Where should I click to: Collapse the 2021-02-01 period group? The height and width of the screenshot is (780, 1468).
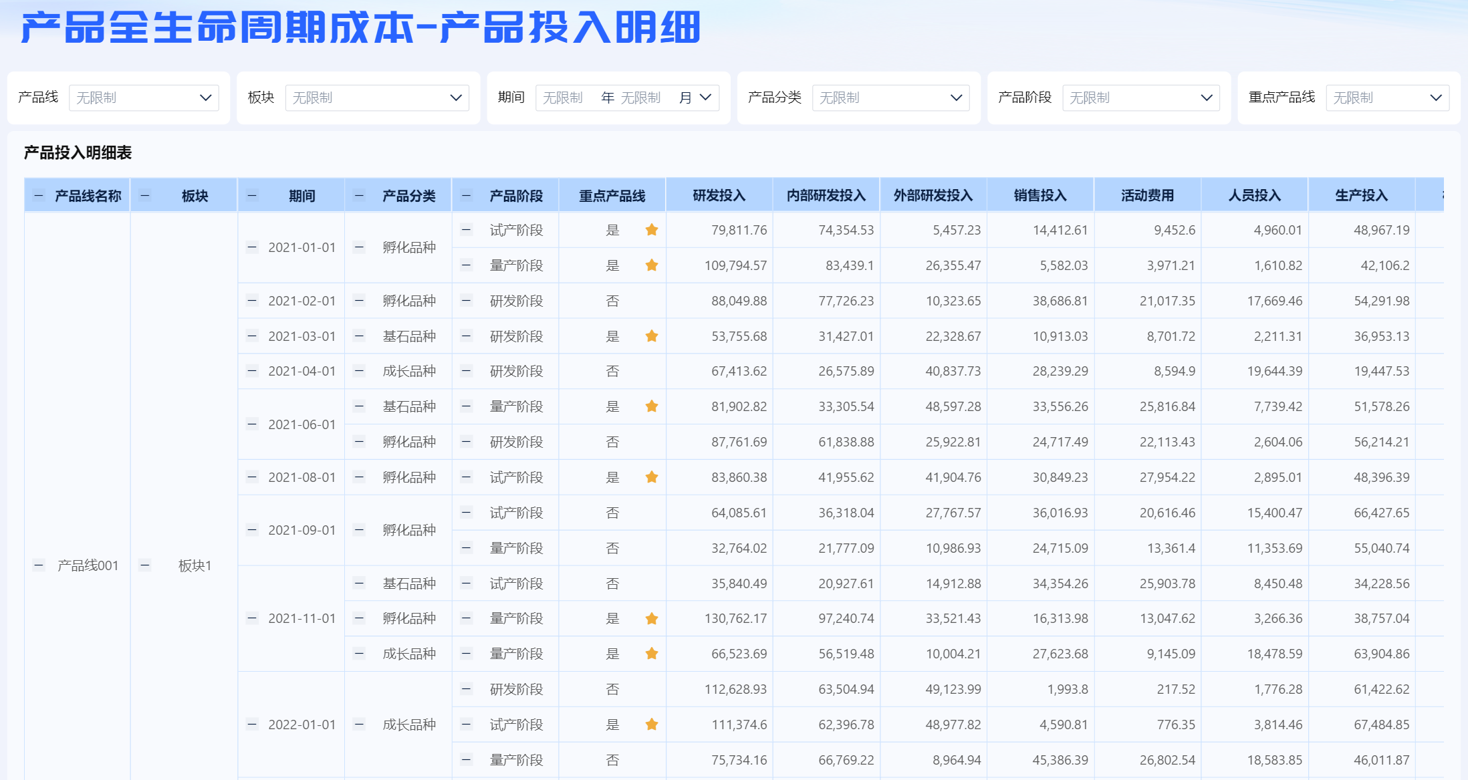252,301
